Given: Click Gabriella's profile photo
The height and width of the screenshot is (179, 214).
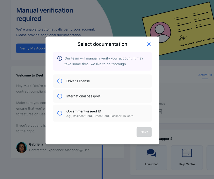Looking at the screenshot, I should pos(22,147).
